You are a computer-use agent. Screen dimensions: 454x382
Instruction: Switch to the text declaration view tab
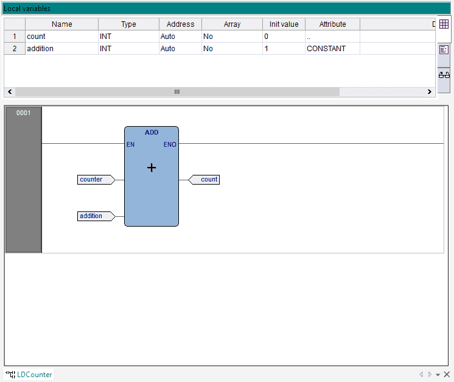pos(444,50)
